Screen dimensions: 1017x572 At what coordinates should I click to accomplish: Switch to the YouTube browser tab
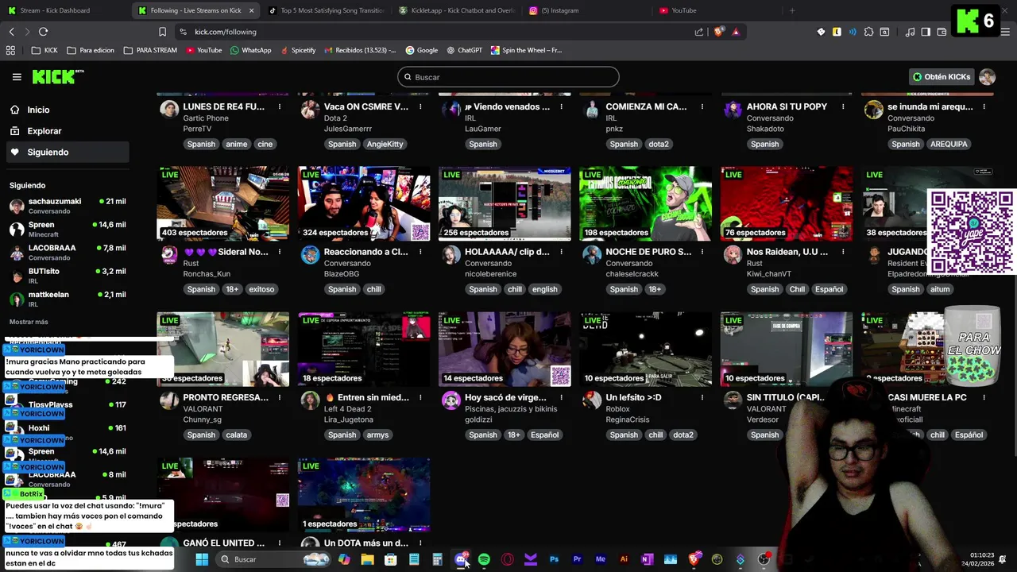coord(715,10)
